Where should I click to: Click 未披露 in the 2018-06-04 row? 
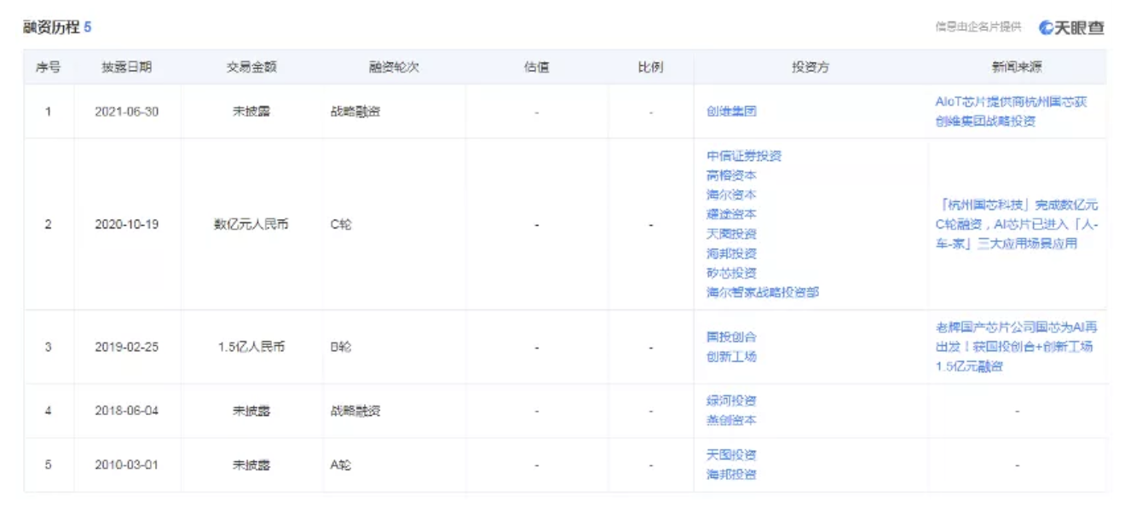[x=251, y=411]
